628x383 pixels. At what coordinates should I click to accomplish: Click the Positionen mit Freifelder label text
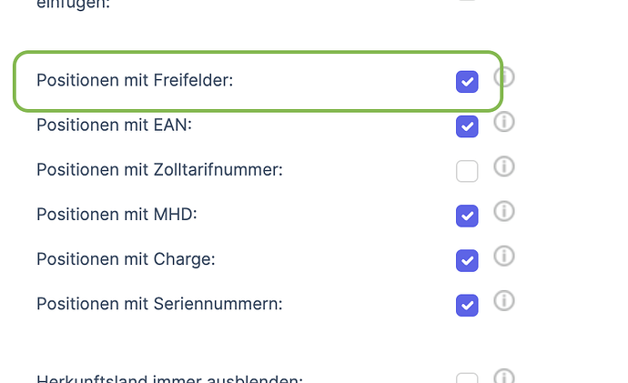coord(135,80)
